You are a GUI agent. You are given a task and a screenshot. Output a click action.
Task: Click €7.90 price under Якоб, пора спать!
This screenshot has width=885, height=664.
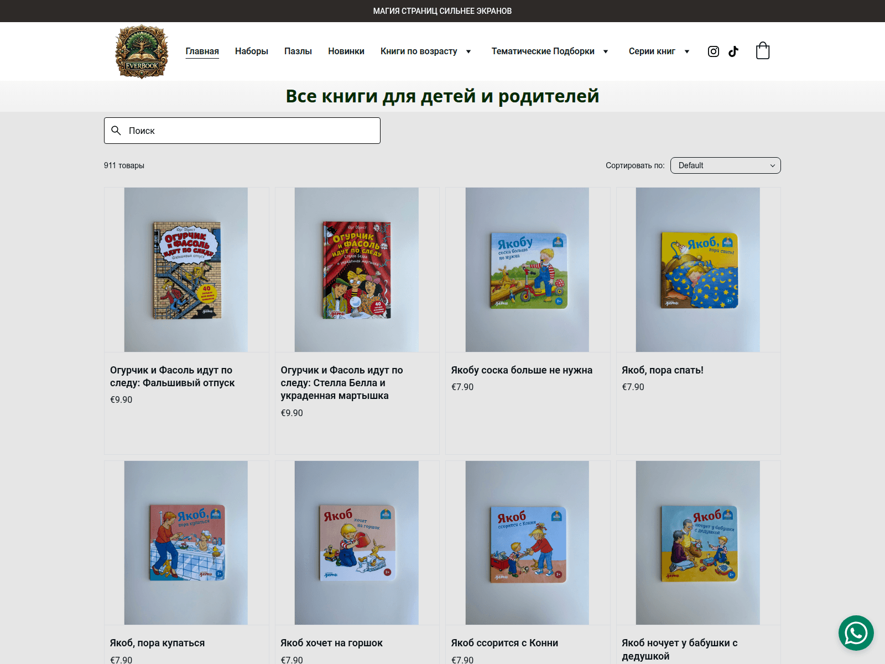tap(633, 387)
